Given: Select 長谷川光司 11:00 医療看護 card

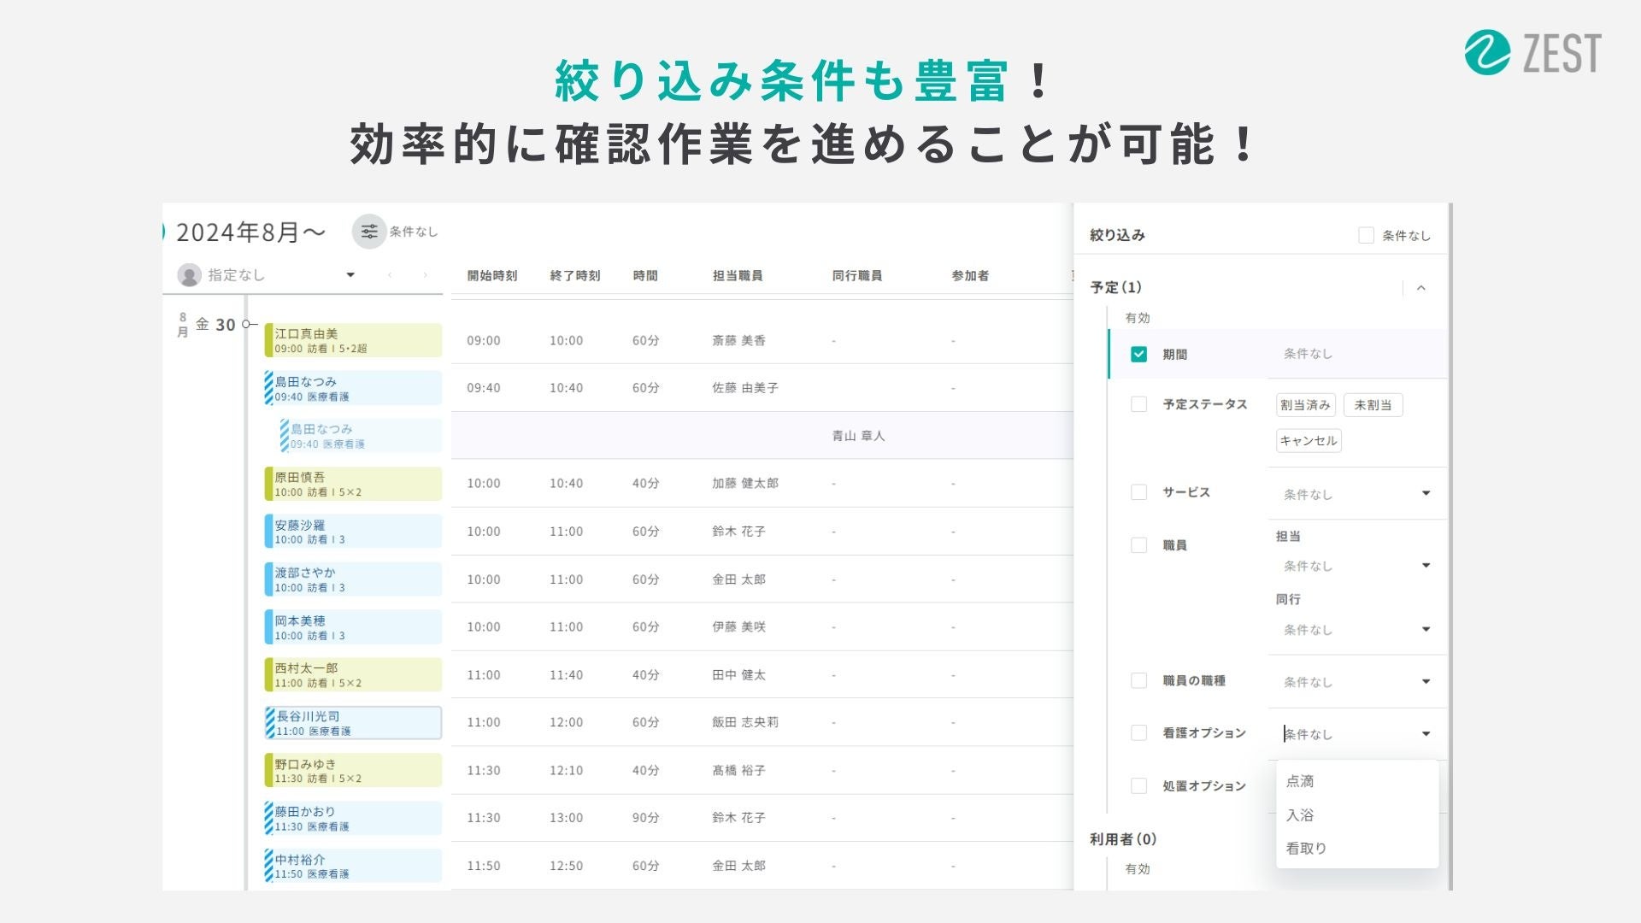Looking at the screenshot, I should (x=353, y=723).
